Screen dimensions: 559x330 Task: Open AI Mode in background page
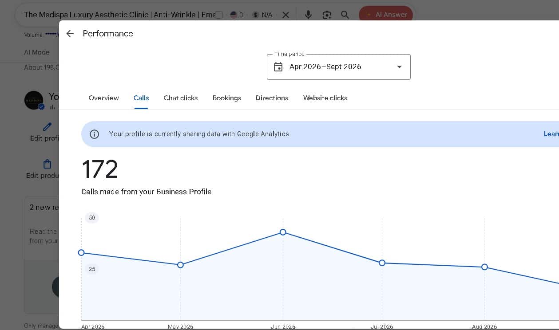click(x=37, y=52)
